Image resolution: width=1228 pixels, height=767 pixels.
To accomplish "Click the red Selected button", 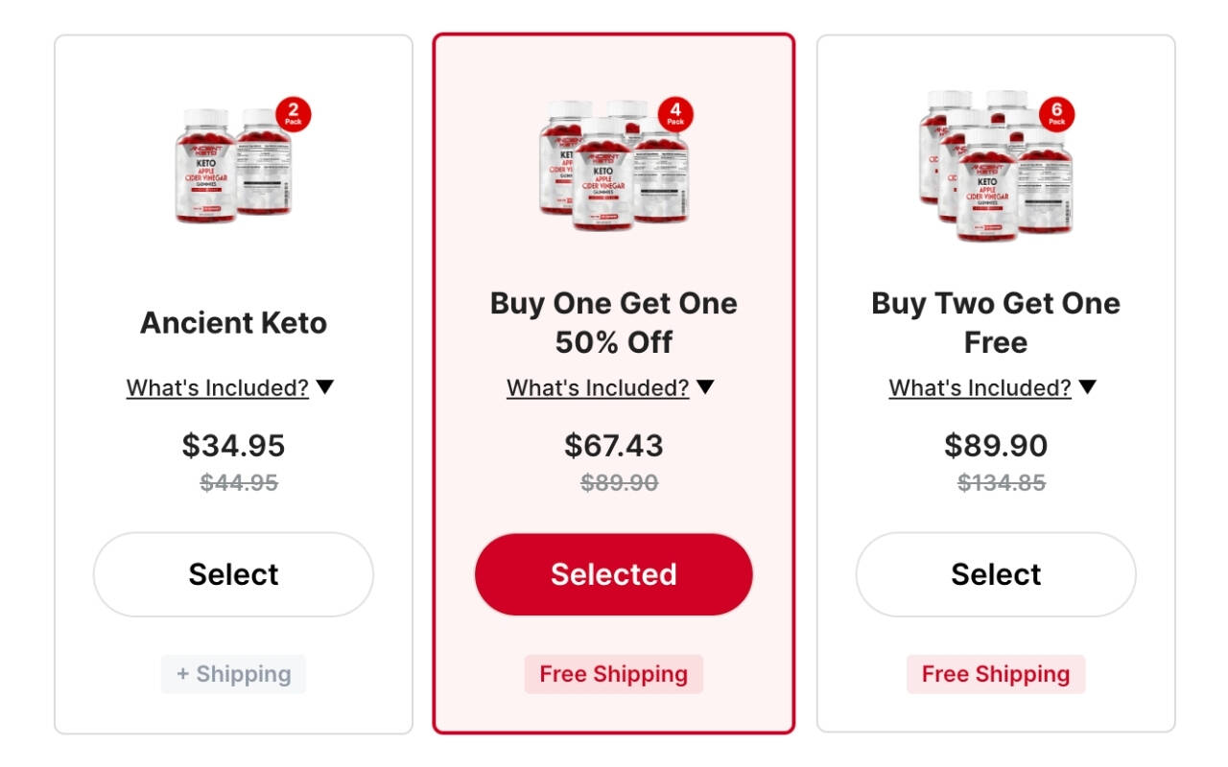I will point(613,574).
